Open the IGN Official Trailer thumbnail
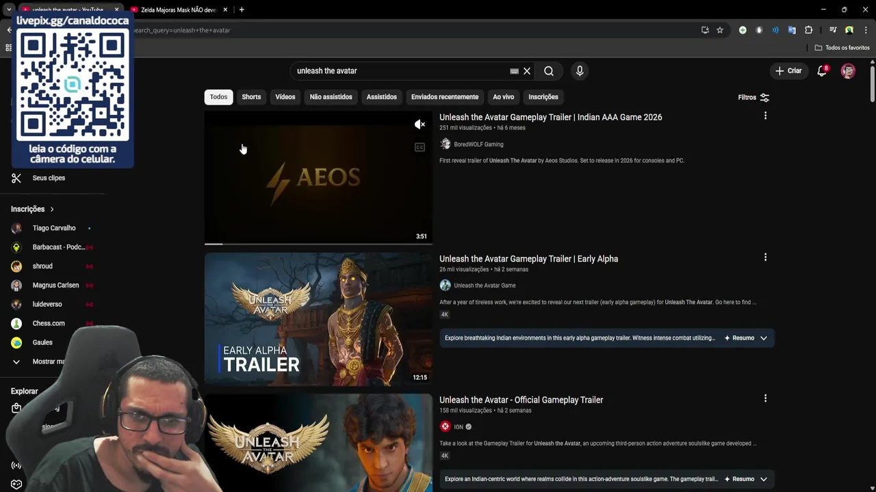 click(318, 443)
